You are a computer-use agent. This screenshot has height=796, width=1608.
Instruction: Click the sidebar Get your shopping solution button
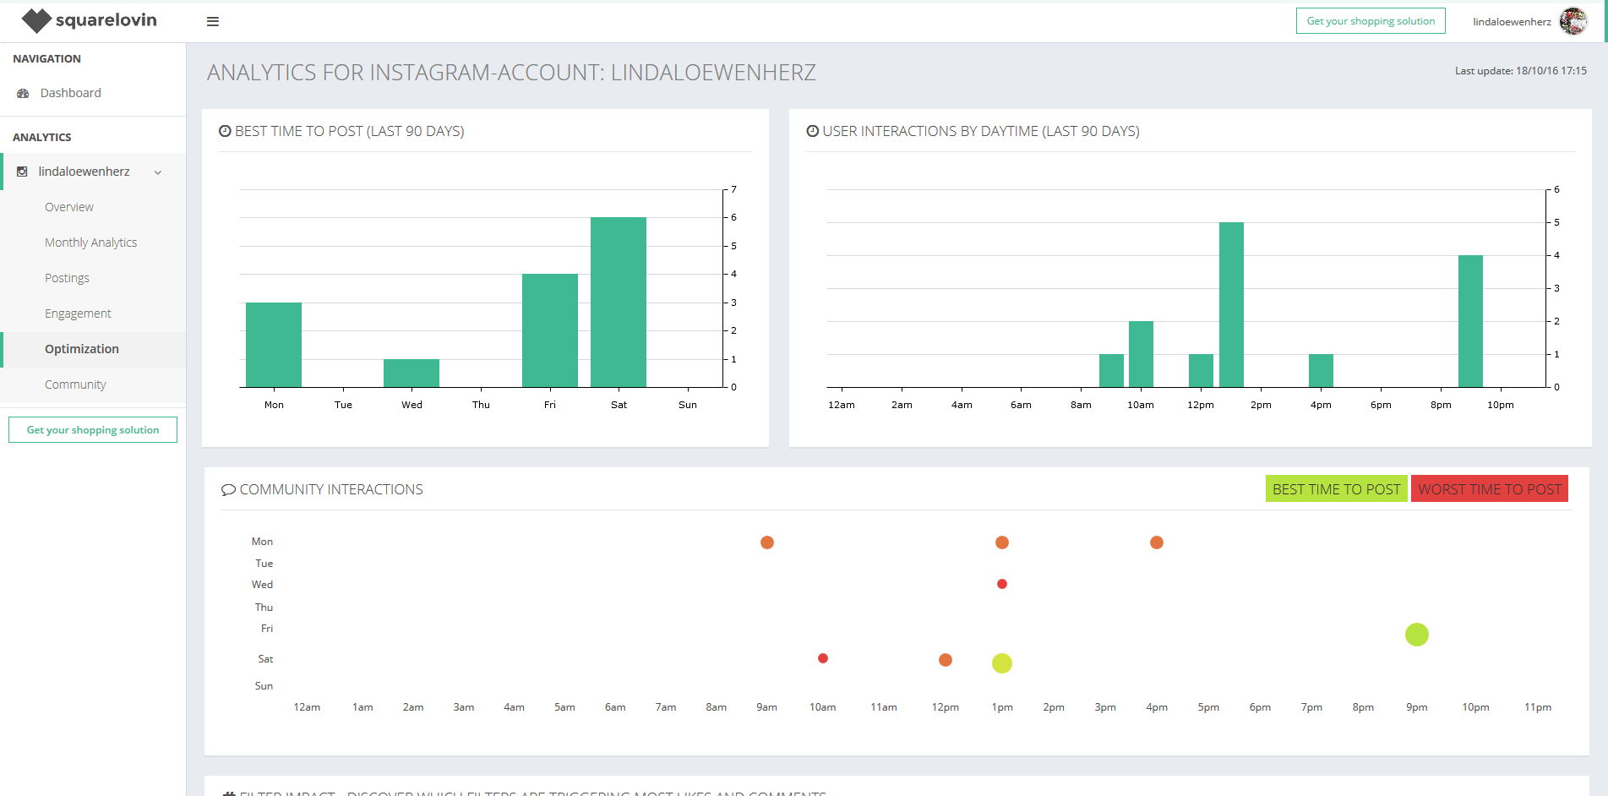coord(93,430)
